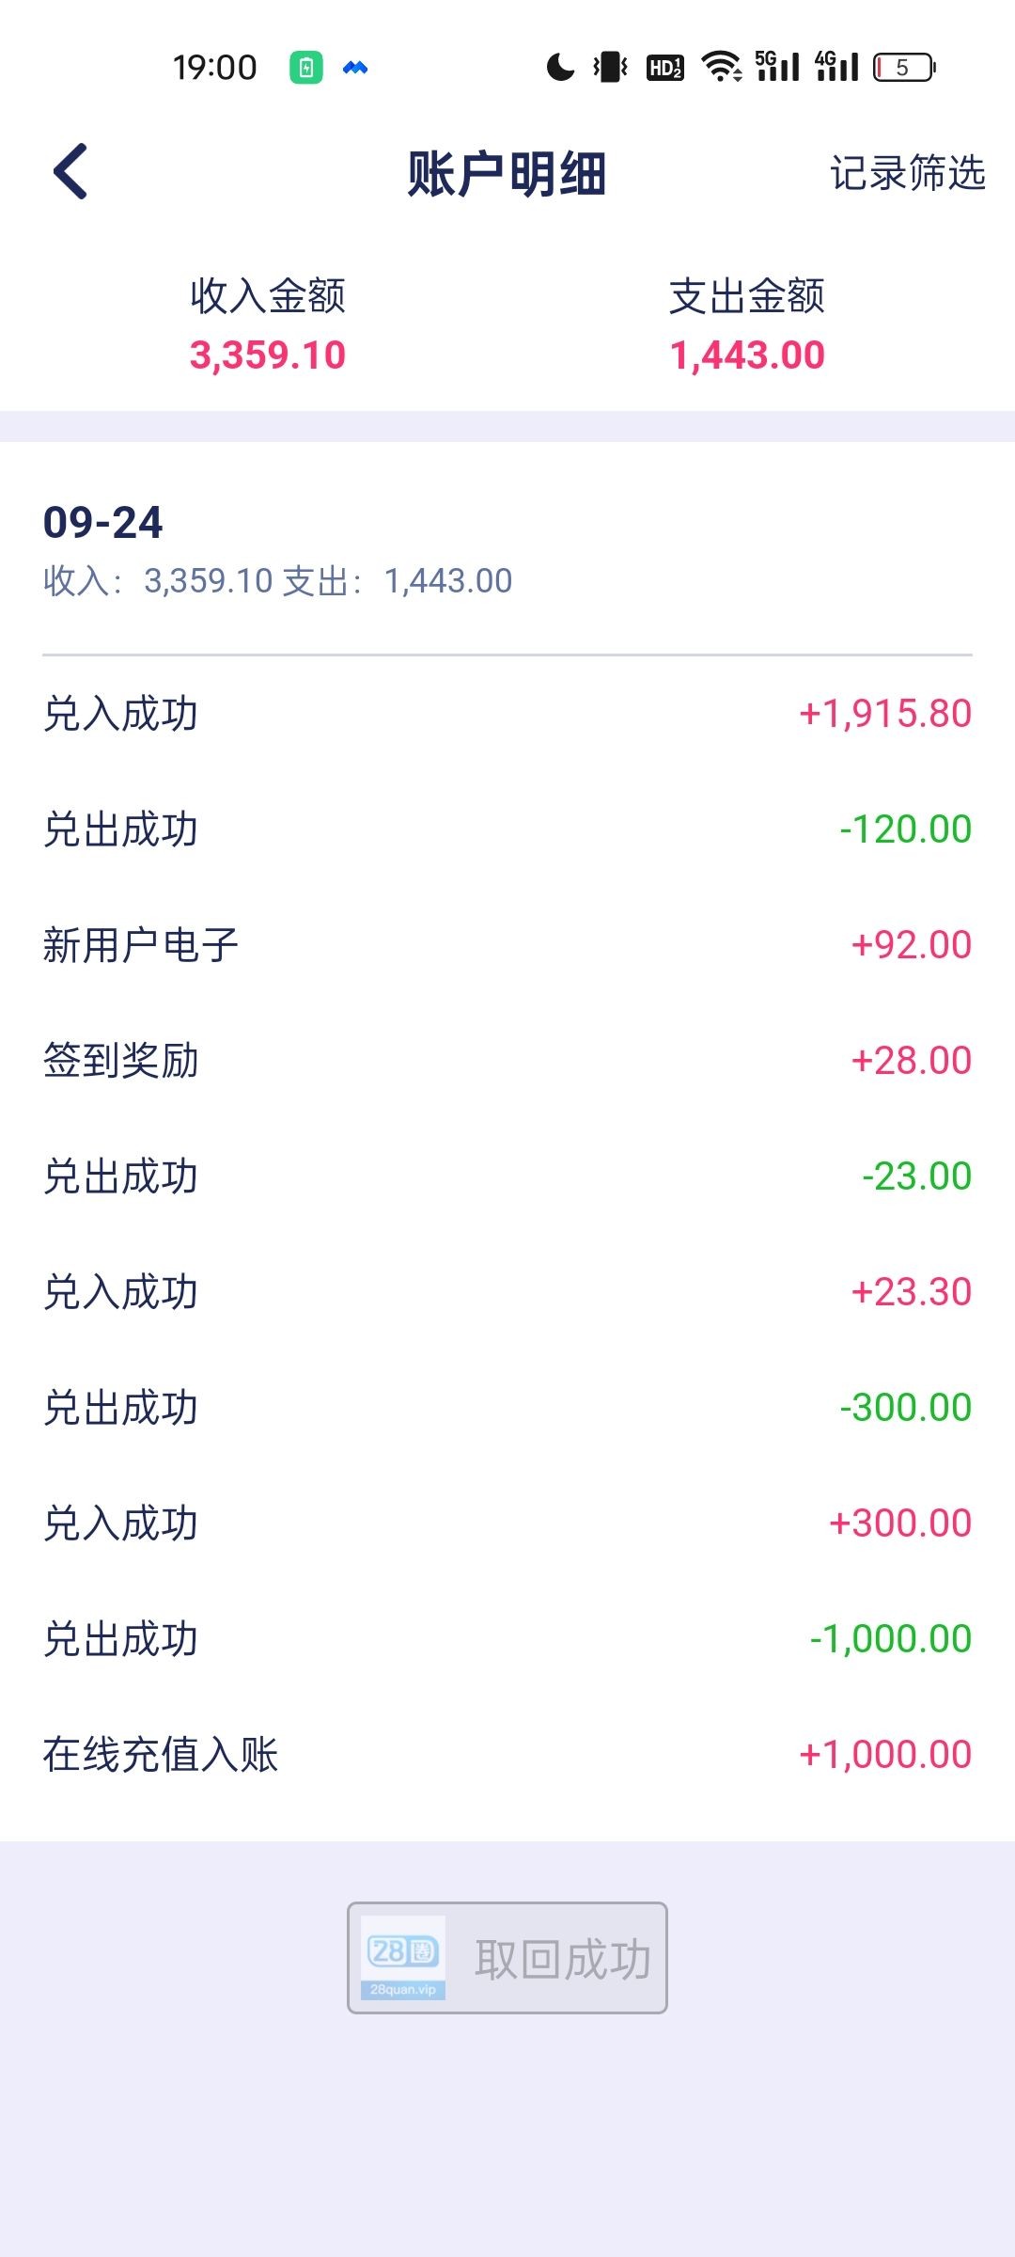The width and height of the screenshot is (1015, 2257).
Task: Open the 记录筛选 record filter
Action: tap(907, 173)
